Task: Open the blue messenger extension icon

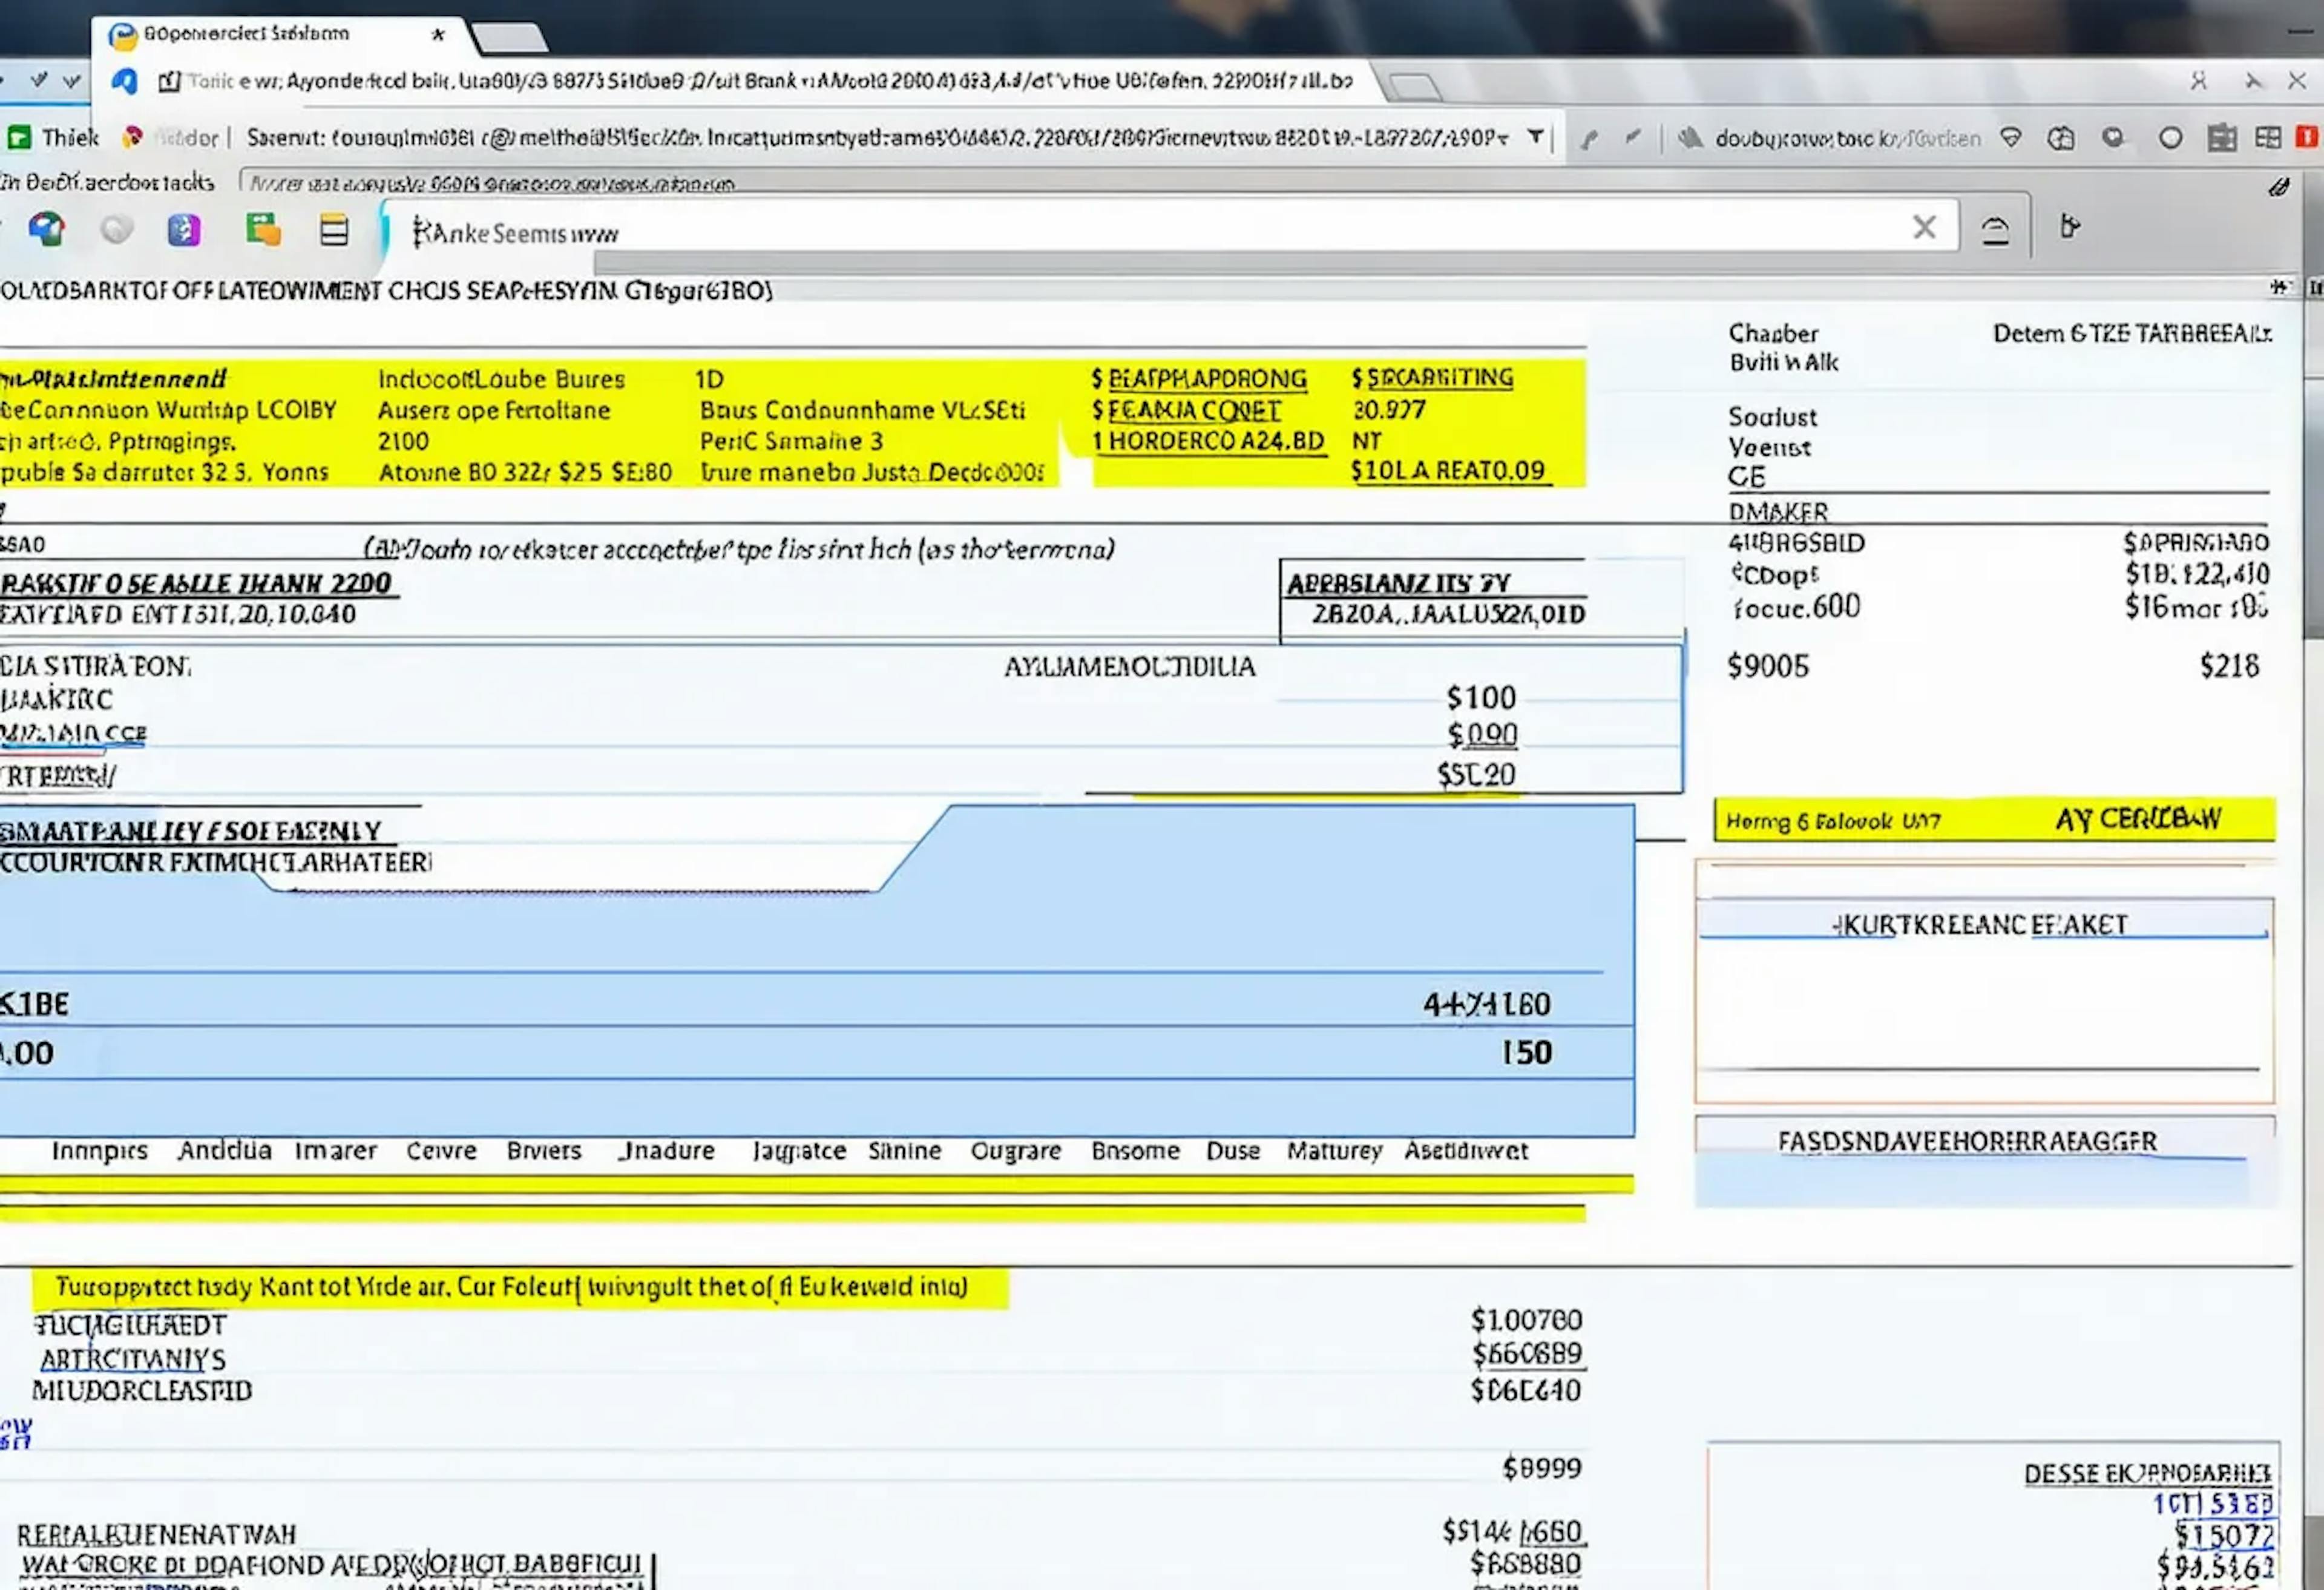Action: click(124, 80)
